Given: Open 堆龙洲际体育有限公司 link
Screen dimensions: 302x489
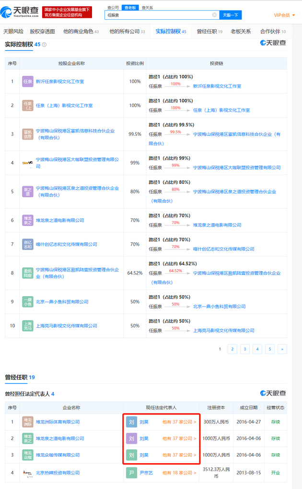Looking at the screenshot, I should tap(58, 422).
